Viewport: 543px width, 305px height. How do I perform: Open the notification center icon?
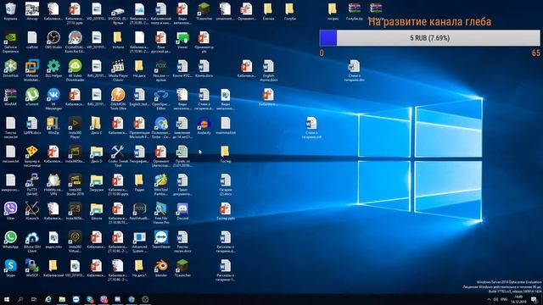tap(535, 299)
